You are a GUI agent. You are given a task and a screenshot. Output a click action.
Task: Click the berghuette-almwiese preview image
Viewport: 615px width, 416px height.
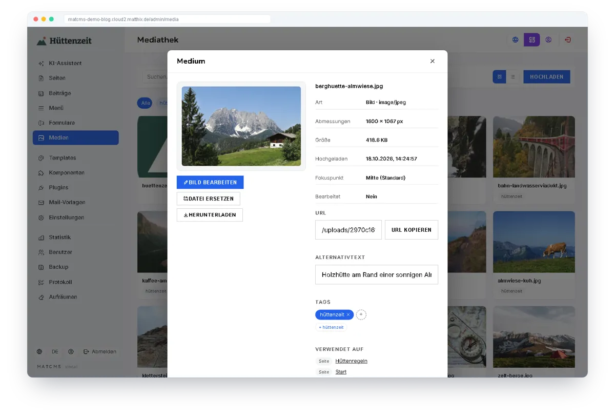[241, 126]
